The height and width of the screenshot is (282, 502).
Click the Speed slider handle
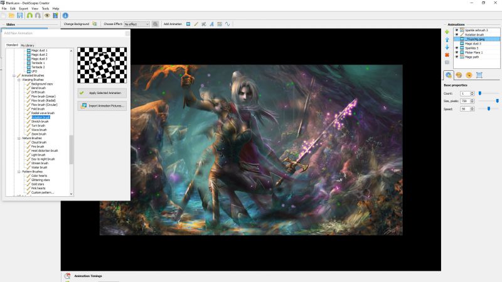488,108
